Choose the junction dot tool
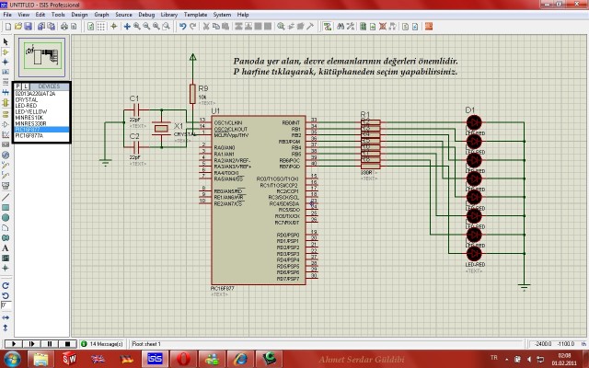589x368 pixels. (6, 62)
